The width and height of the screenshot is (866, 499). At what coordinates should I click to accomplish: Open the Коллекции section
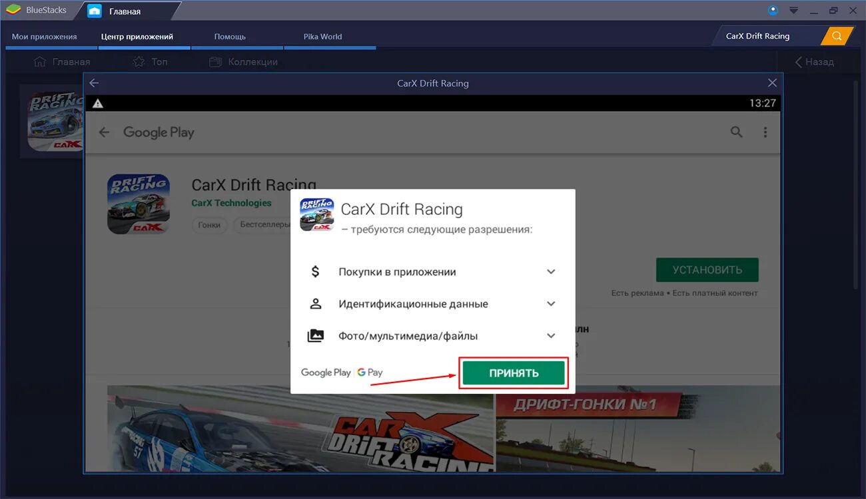[x=243, y=62]
